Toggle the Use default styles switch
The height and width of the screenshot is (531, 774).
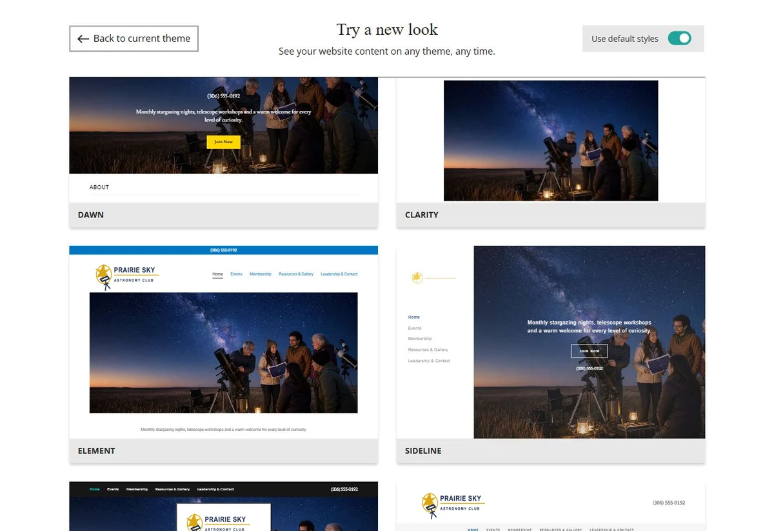point(679,39)
